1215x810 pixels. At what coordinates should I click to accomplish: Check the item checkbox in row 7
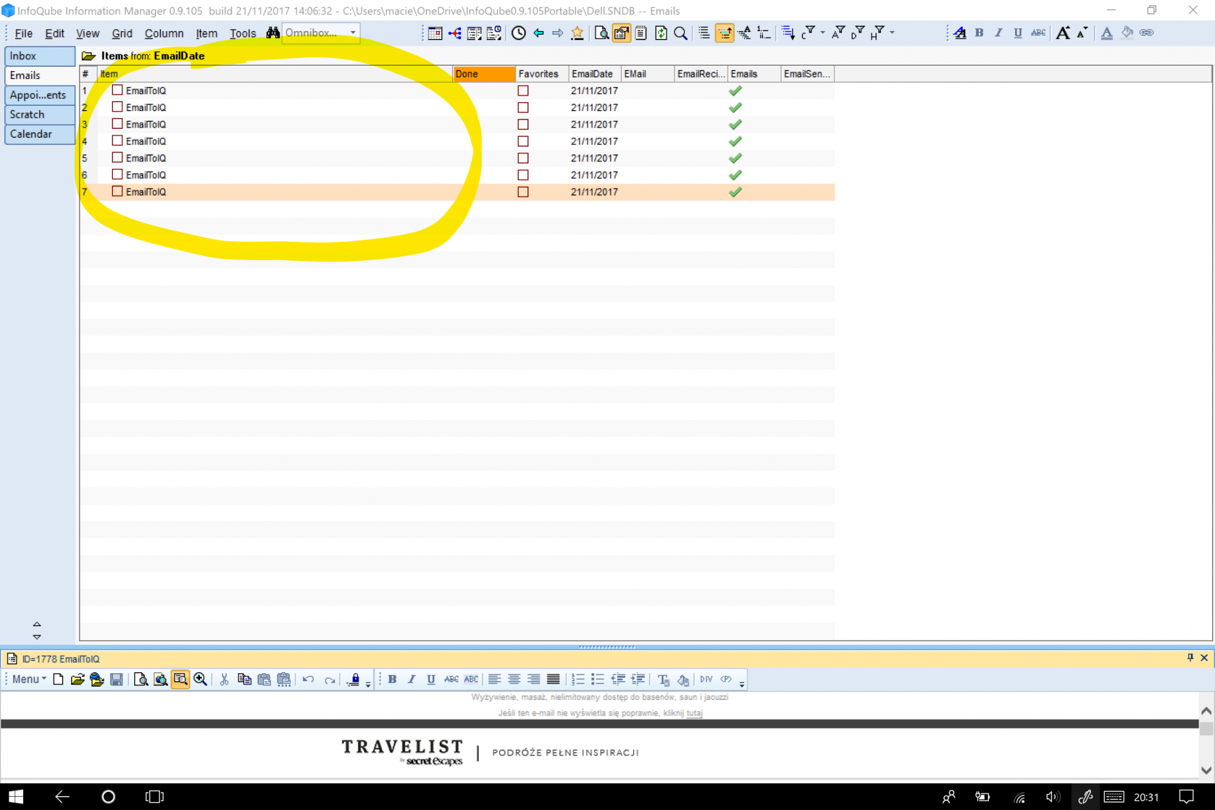click(117, 191)
